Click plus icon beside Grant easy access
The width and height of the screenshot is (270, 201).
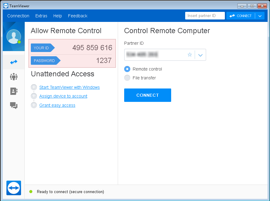[34, 105]
